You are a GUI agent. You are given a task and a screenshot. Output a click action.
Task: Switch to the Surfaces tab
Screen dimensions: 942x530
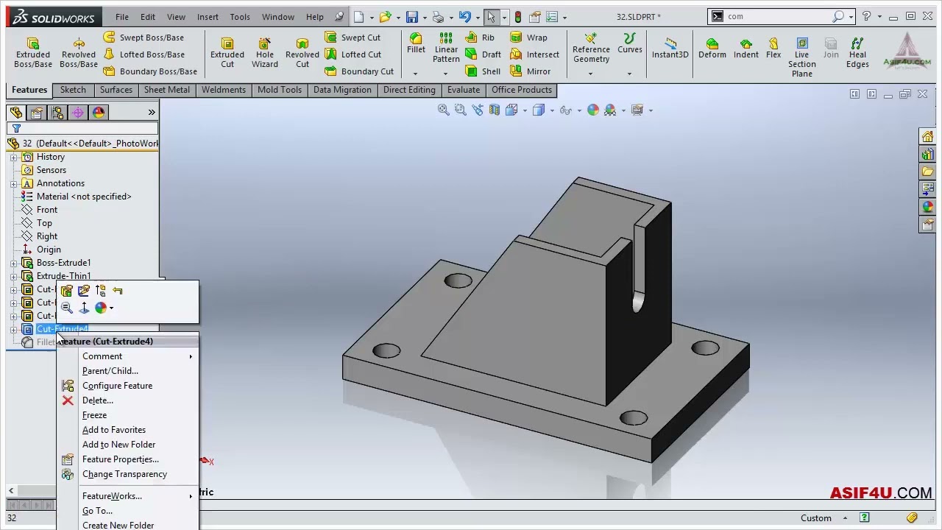(x=116, y=90)
